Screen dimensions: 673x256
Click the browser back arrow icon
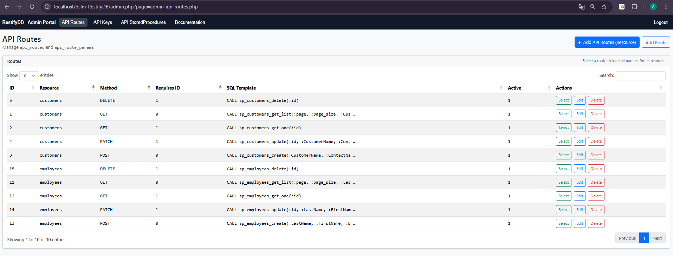tap(7, 7)
